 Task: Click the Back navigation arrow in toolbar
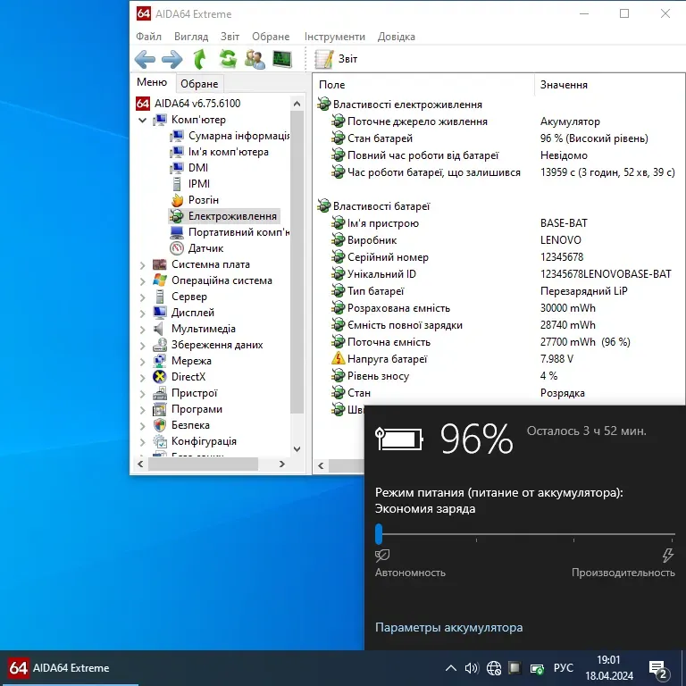145,60
